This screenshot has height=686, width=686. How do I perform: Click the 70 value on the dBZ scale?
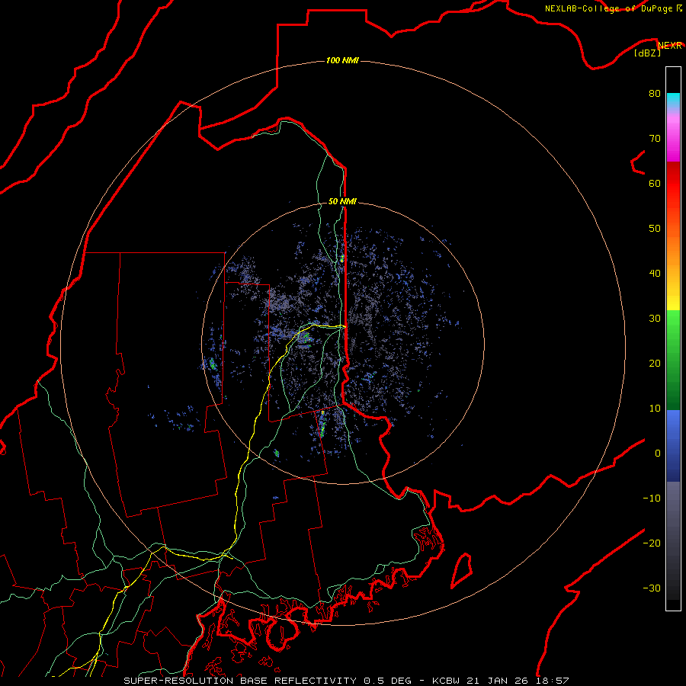pos(655,138)
